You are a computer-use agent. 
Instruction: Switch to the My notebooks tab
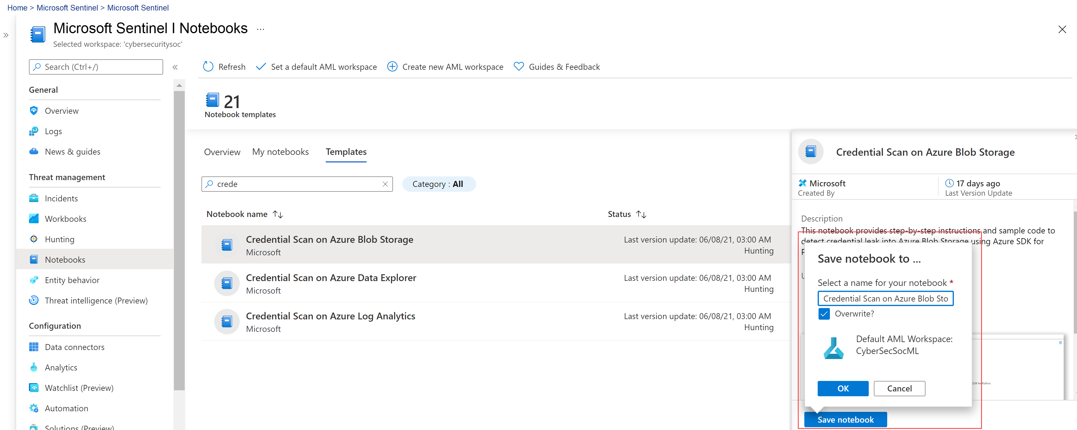click(x=281, y=152)
